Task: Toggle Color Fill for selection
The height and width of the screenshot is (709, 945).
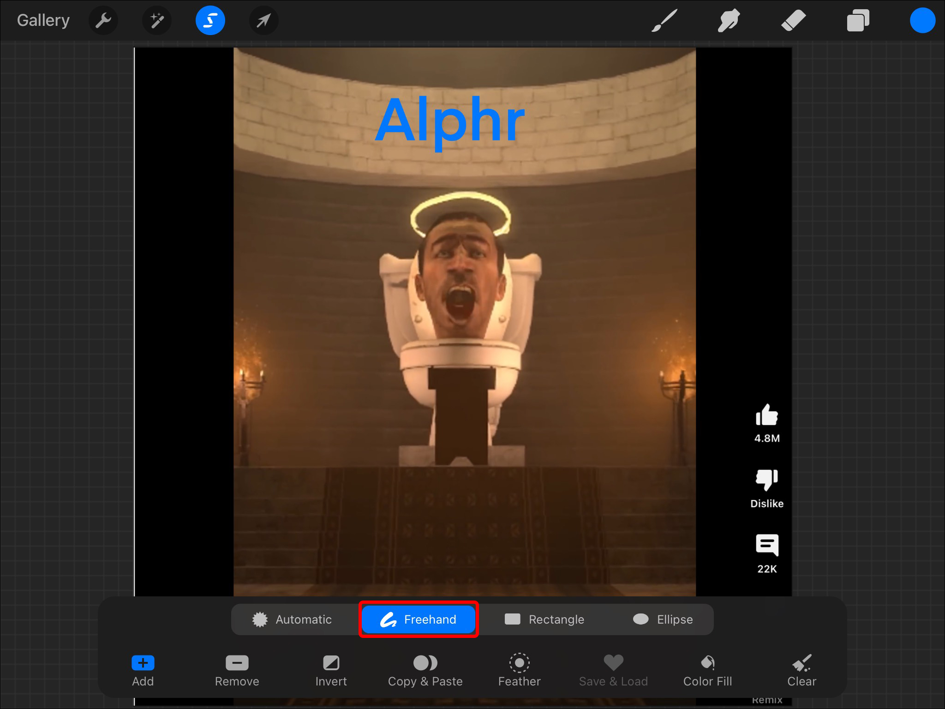Action: pos(707,670)
